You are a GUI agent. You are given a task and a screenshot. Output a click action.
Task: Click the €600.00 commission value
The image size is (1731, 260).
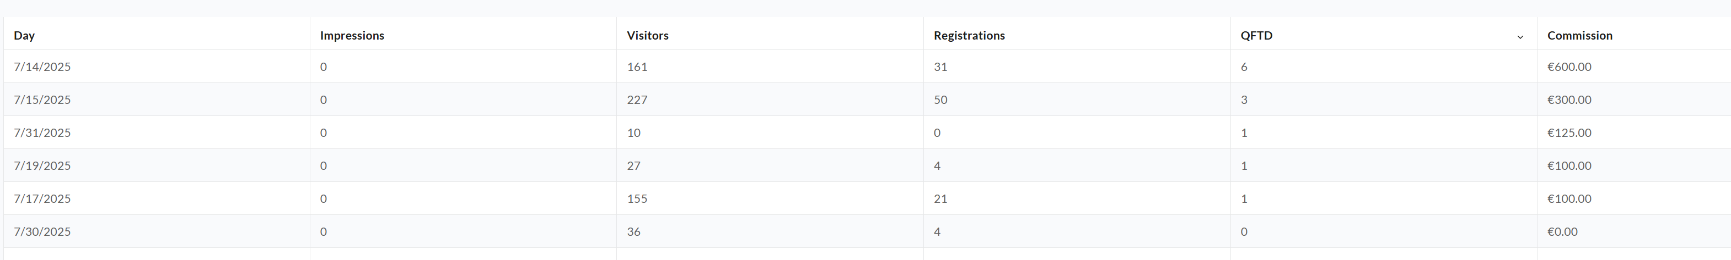(1569, 67)
